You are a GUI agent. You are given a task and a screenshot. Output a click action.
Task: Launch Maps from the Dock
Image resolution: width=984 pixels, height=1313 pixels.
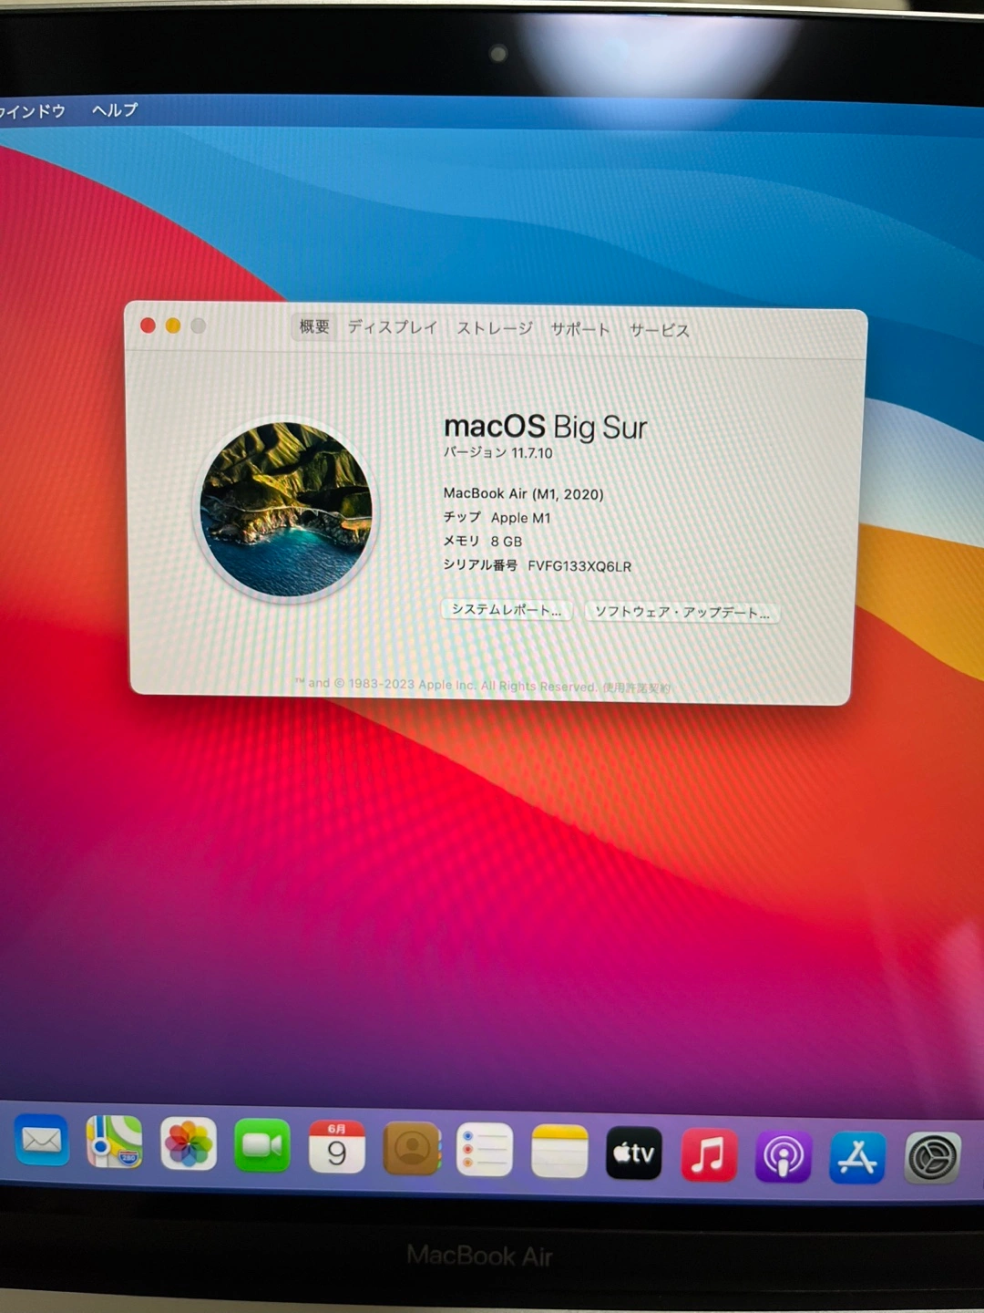(x=115, y=1142)
